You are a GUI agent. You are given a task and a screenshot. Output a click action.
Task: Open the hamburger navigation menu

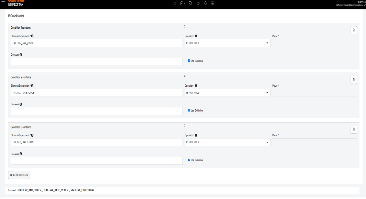[3, 3]
